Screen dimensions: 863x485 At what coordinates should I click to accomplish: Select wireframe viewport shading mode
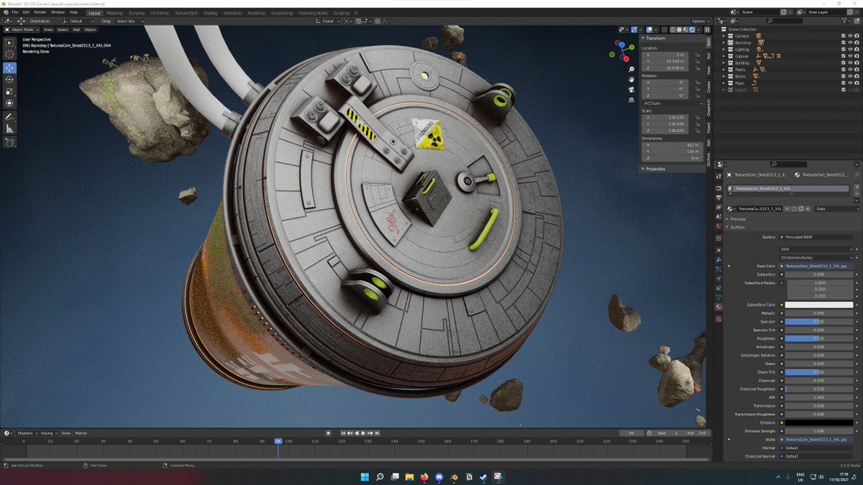pos(672,29)
